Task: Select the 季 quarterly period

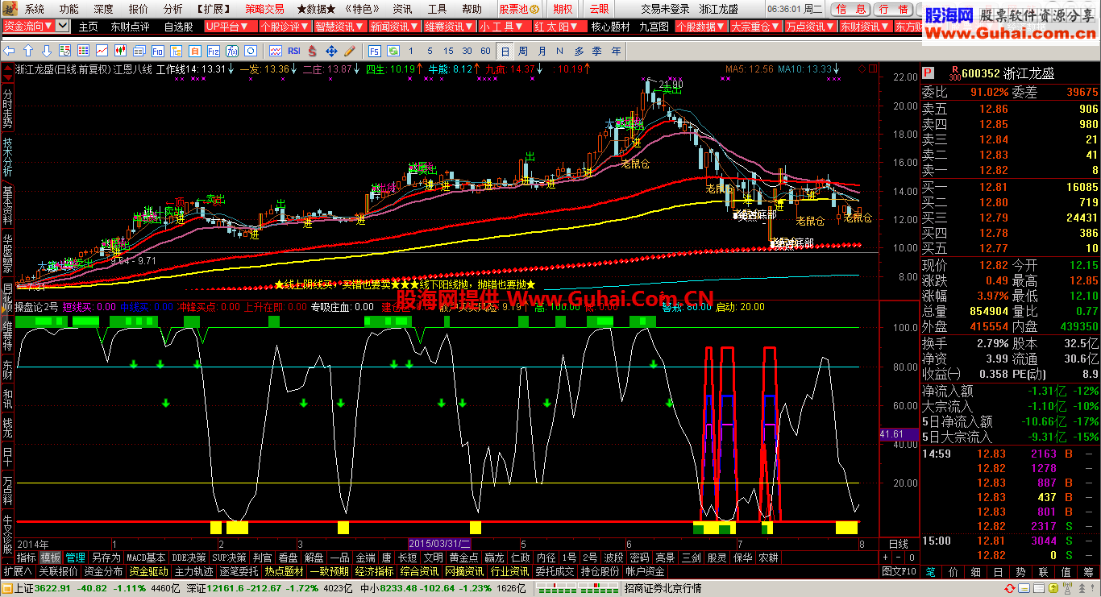Action: (597, 51)
